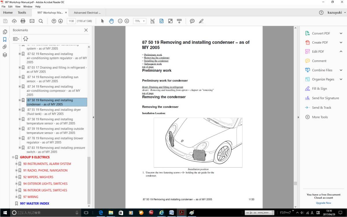Open bookmark 87 03 17 draining refrigerant
The height and width of the screenshot is (217, 347).
[57, 69]
